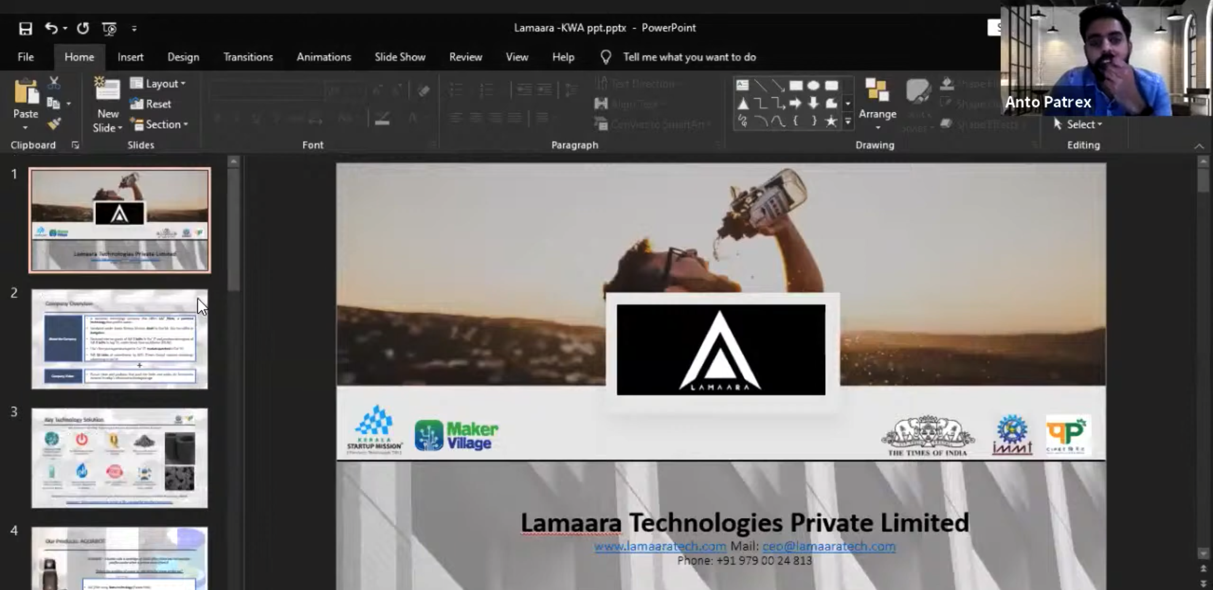Click the New Slide icon
The height and width of the screenshot is (590, 1213).
pyautogui.click(x=107, y=88)
